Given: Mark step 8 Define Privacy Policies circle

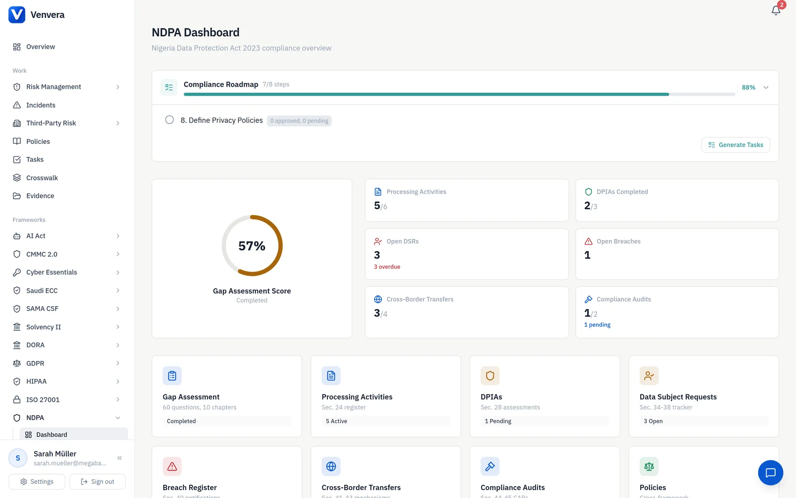Looking at the screenshot, I should pos(170,120).
